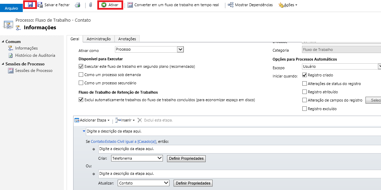The width and height of the screenshot is (381, 190).
Task: Switch to the Administração tab
Action: coord(99,39)
